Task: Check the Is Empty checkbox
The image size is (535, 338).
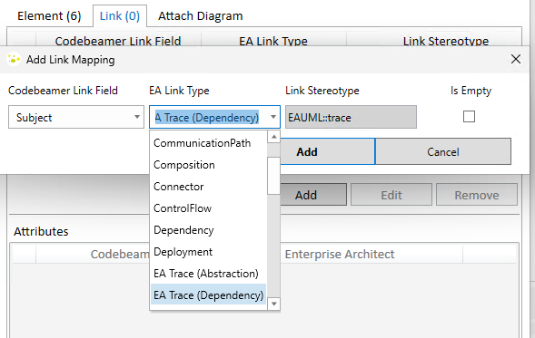Action: click(469, 116)
